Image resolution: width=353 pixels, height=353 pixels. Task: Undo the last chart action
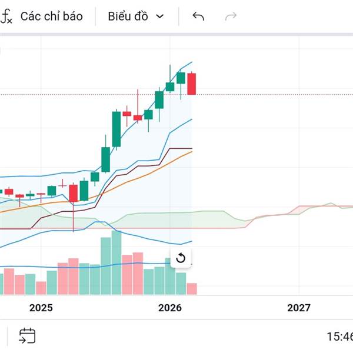(x=198, y=16)
